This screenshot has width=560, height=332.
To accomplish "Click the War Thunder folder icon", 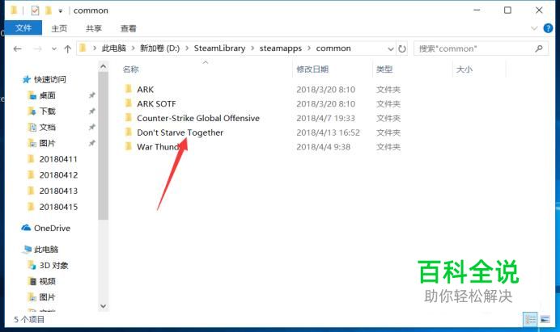I will [x=128, y=146].
